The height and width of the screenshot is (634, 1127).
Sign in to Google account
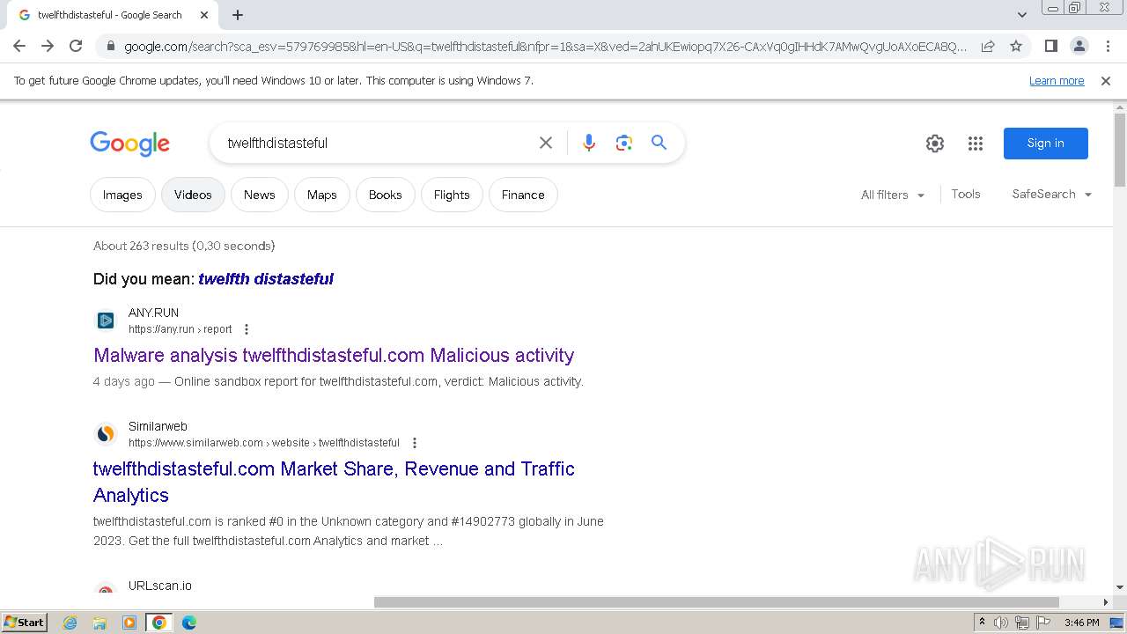1046,144
